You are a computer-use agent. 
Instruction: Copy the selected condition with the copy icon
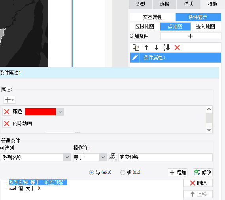click(x=136, y=48)
